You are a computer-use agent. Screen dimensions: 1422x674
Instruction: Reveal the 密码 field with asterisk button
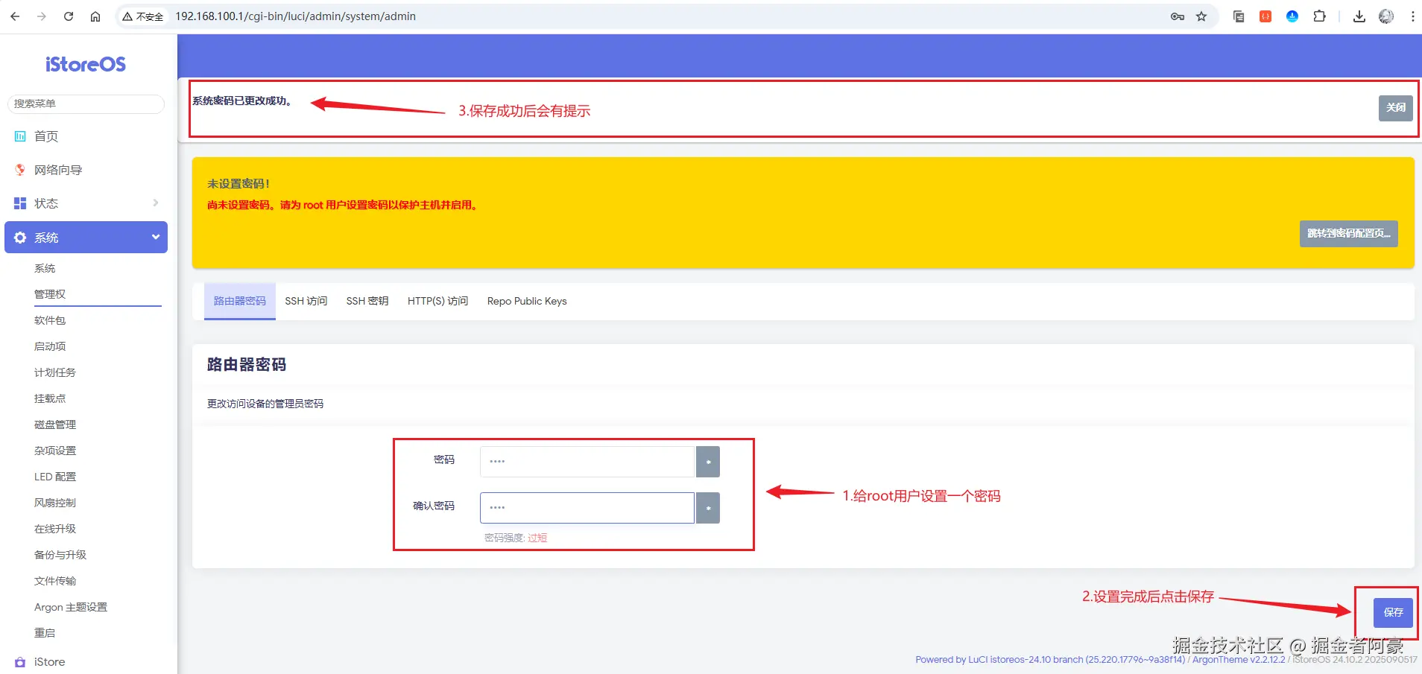pyautogui.click(x=708, y=462)
